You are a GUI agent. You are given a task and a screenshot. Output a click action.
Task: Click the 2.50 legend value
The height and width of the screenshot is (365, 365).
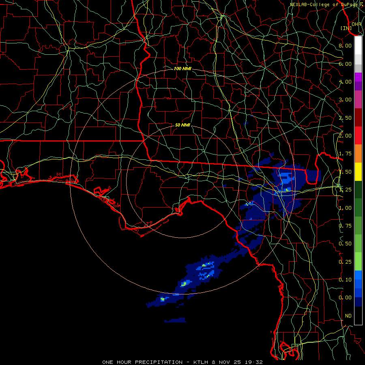[345, 118]
